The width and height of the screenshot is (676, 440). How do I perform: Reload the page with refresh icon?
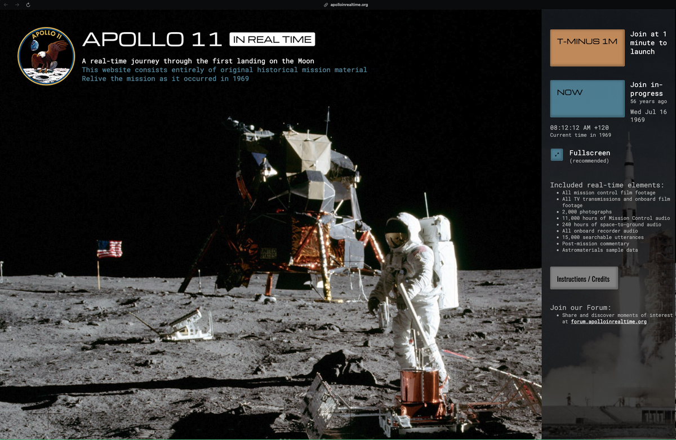pyautogui.click(x=28, y=5)
